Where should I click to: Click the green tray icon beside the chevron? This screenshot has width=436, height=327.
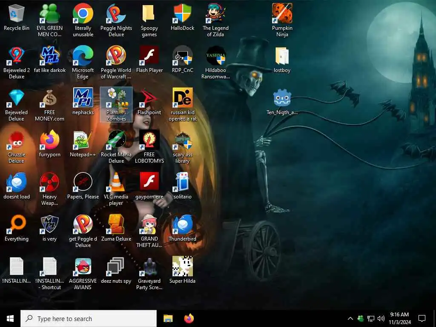pos(361,318)
